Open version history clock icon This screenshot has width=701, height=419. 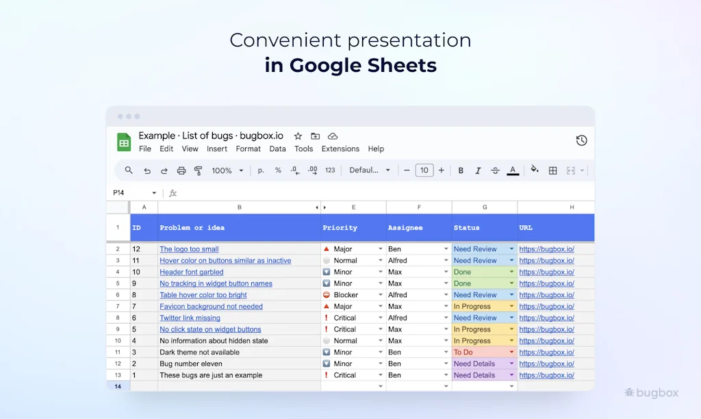tap(581, 140)
